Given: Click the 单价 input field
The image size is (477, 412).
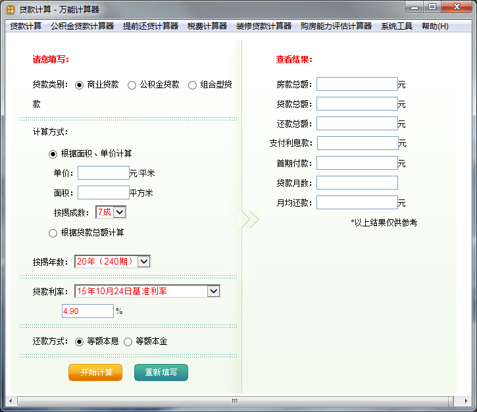Looking at the screenshot, I should (x=103, y=173).
